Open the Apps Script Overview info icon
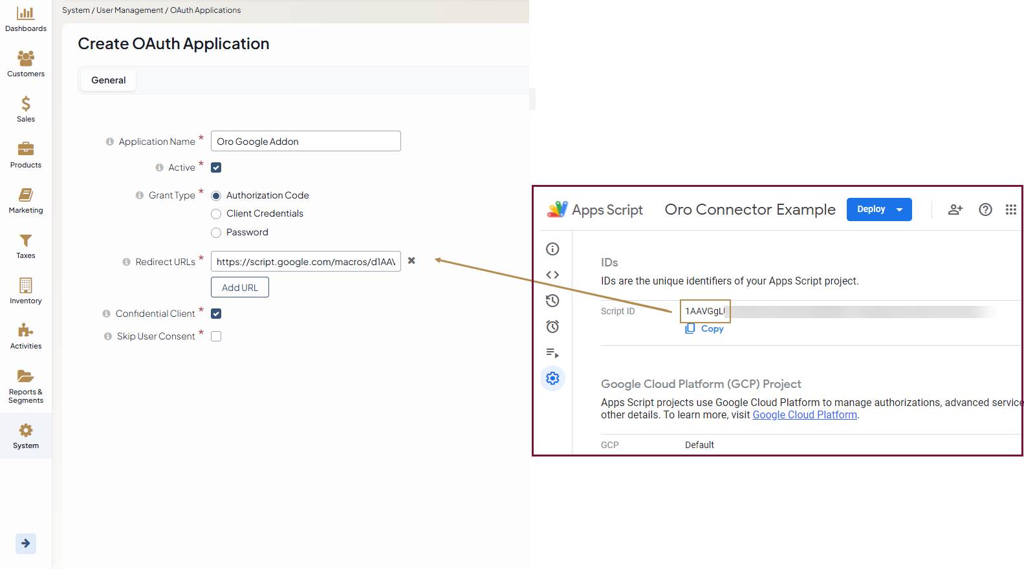This screenshot has width=1024, height=569. (x=552, y=249)
